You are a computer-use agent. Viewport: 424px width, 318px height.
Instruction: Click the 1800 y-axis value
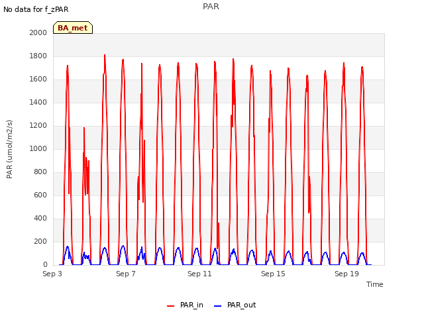point(38,56)
